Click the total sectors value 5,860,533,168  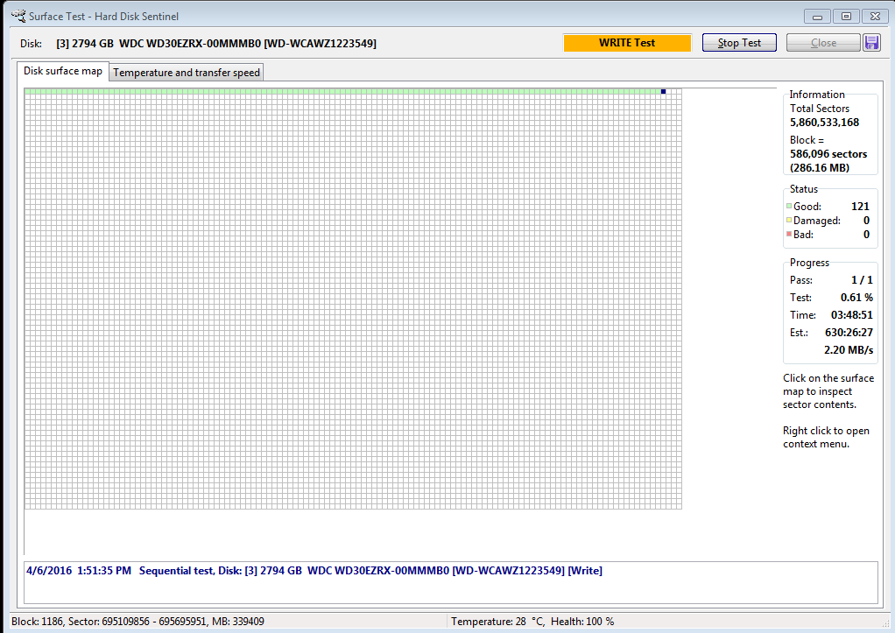click(x=824, y=123)
